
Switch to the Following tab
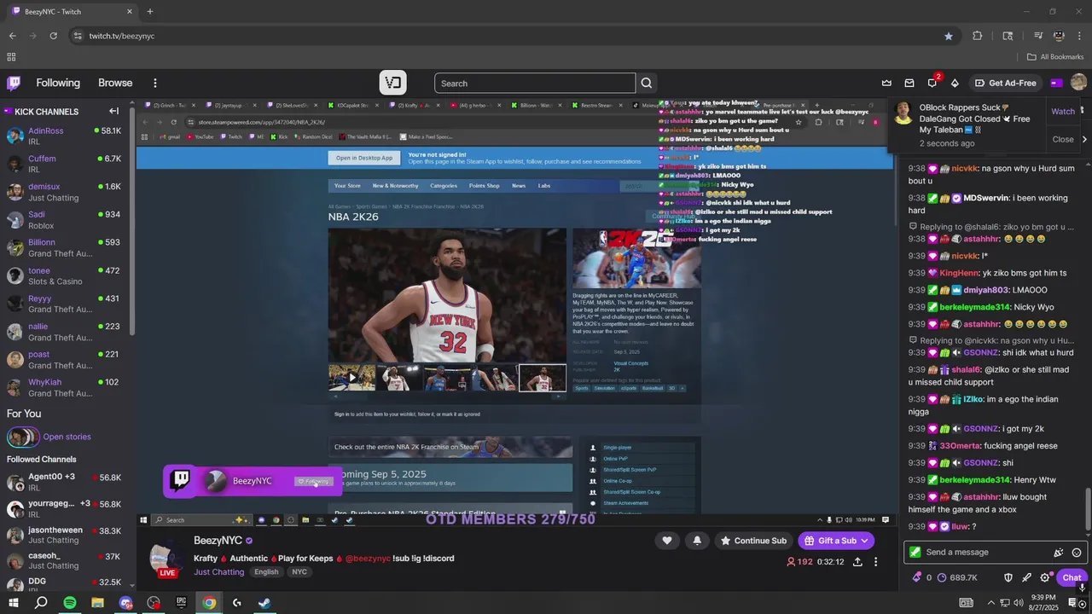58,83
